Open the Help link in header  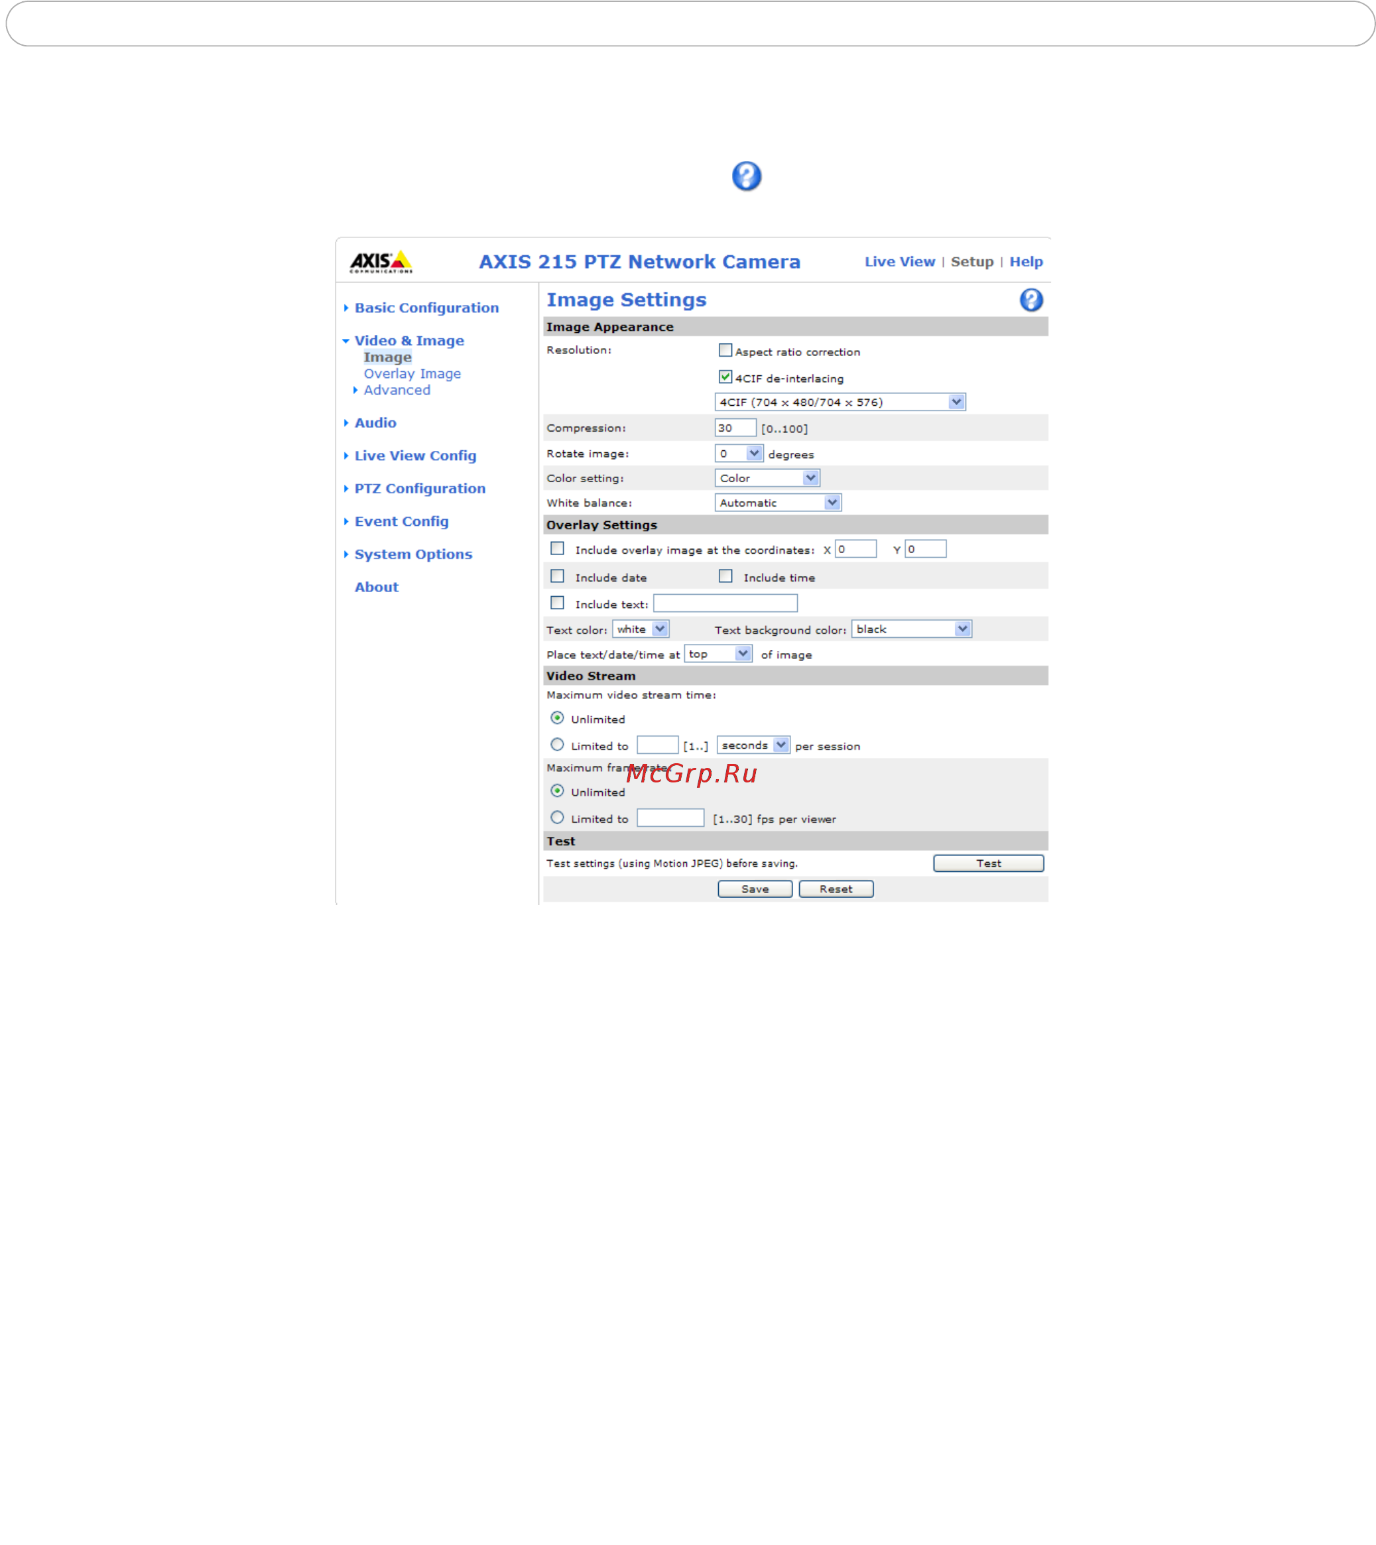pos(1026,261)
